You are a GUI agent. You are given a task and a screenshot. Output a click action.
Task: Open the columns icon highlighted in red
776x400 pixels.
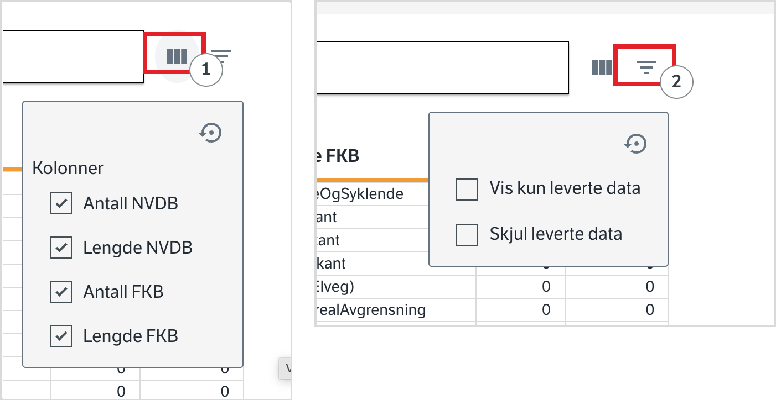coord(177,55)
